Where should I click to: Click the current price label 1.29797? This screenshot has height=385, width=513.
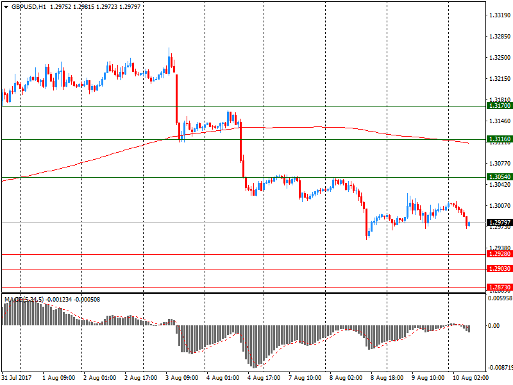coord(500,223)
